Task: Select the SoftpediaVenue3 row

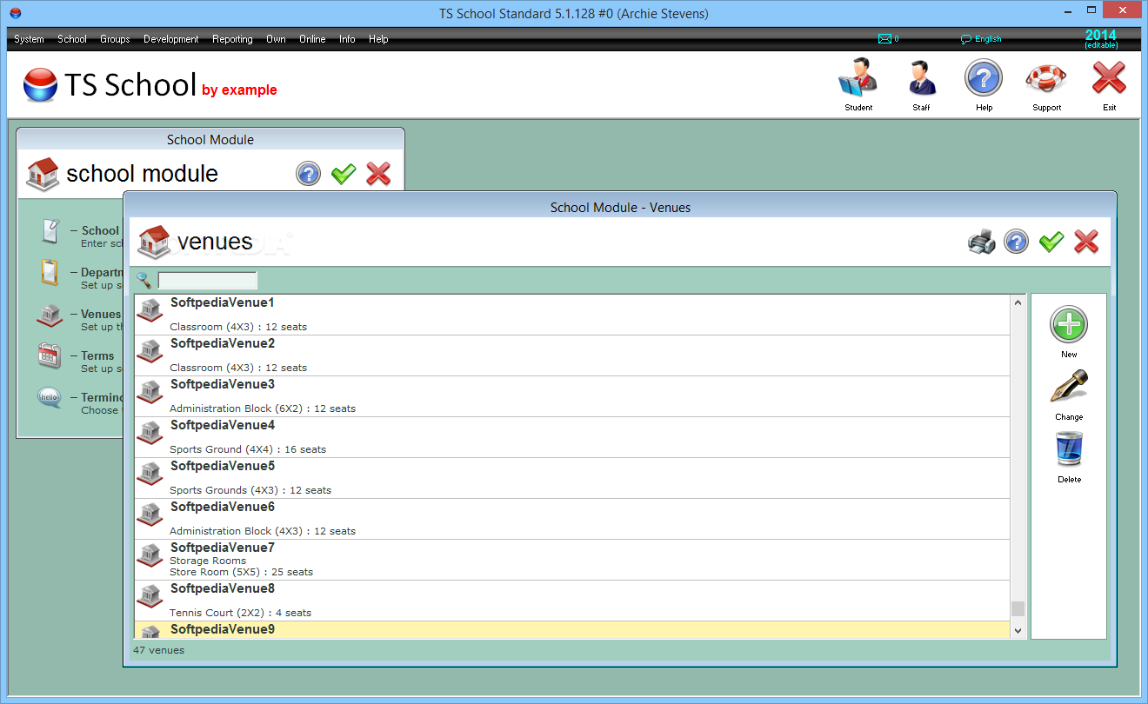Action: [x=572, y=396]
